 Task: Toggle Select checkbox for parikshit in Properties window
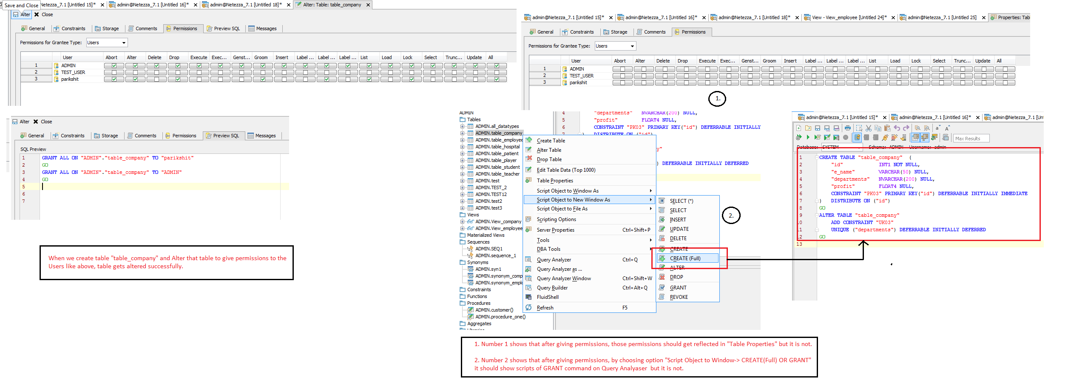coord(941,82)
